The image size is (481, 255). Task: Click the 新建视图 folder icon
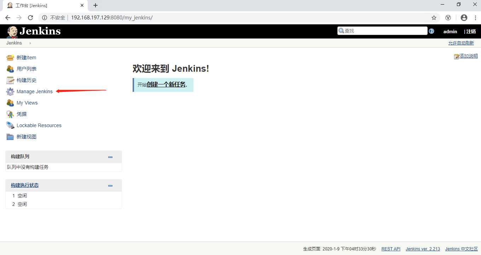coord(10,137)
